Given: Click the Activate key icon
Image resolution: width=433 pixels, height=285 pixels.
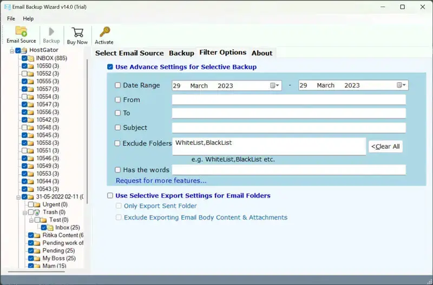Looking at the screenshot, I should [x=104, y=31].
